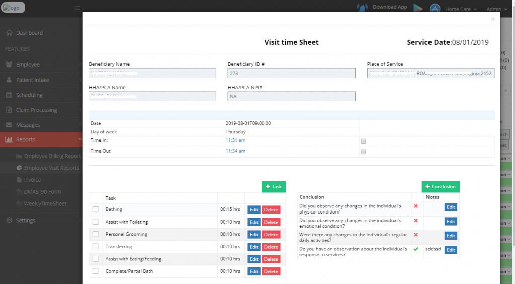Select the Personal Grooming checkbox

(95, 234)
